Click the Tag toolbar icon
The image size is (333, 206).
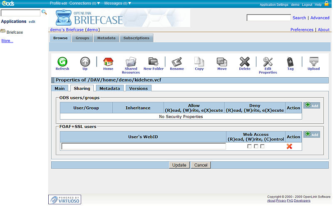coord(290,62)
